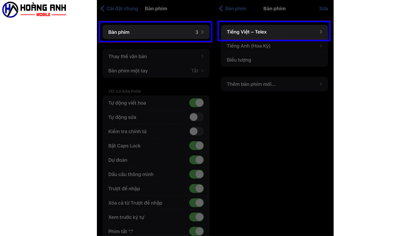Open Tiếng Việt – Telex keyboard

click(x=274, y=32)
